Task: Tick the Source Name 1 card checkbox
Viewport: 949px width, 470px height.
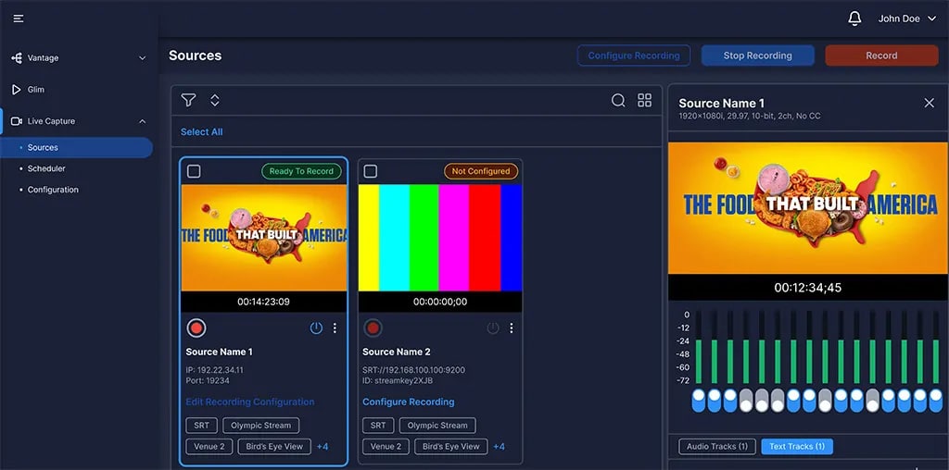Action: point(194,171)
